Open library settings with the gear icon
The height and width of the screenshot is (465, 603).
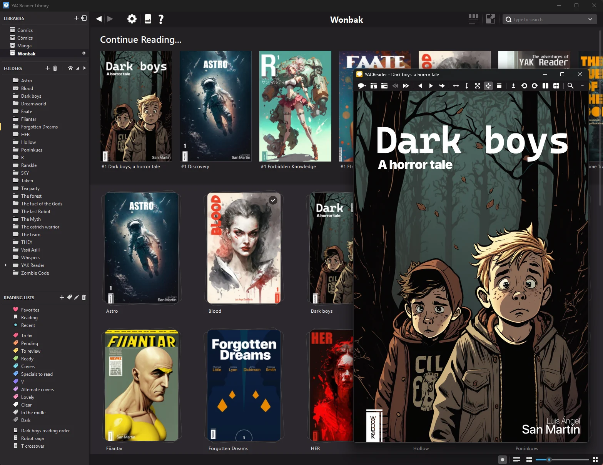click(132, 19)
